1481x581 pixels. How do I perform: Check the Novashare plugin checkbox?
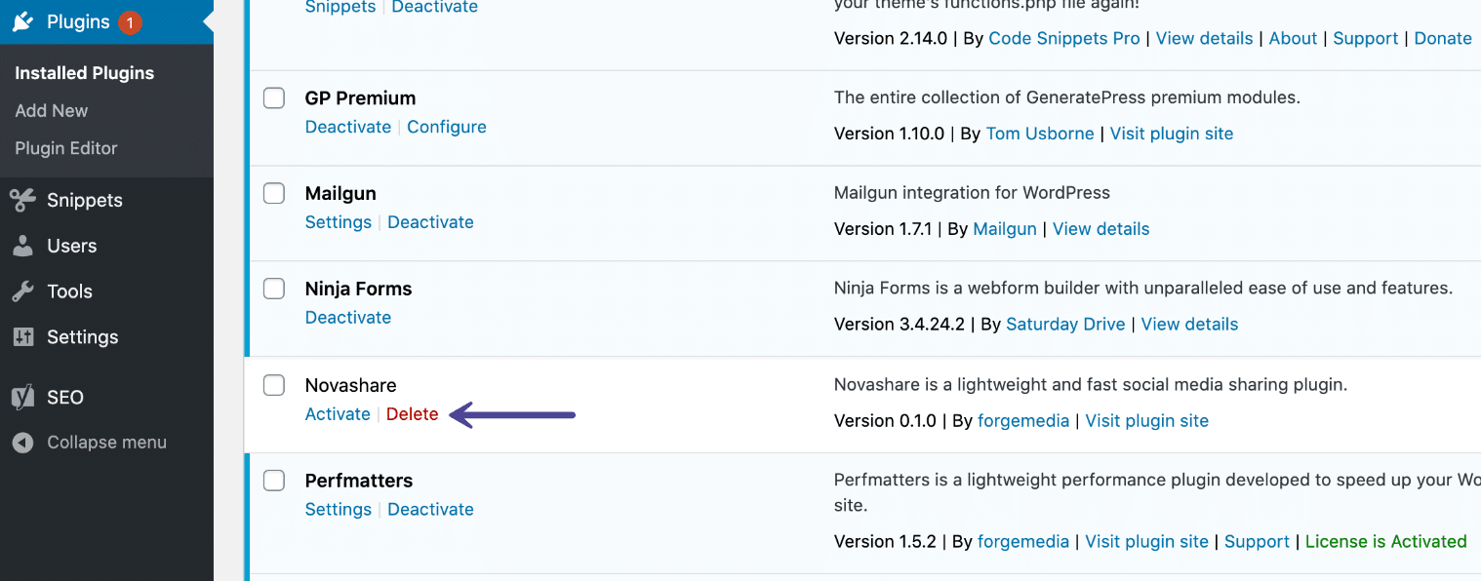(273, 385)
